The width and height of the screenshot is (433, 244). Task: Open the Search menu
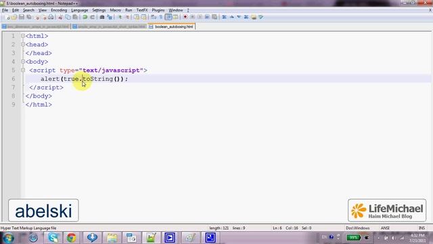(x=28, y=10)
